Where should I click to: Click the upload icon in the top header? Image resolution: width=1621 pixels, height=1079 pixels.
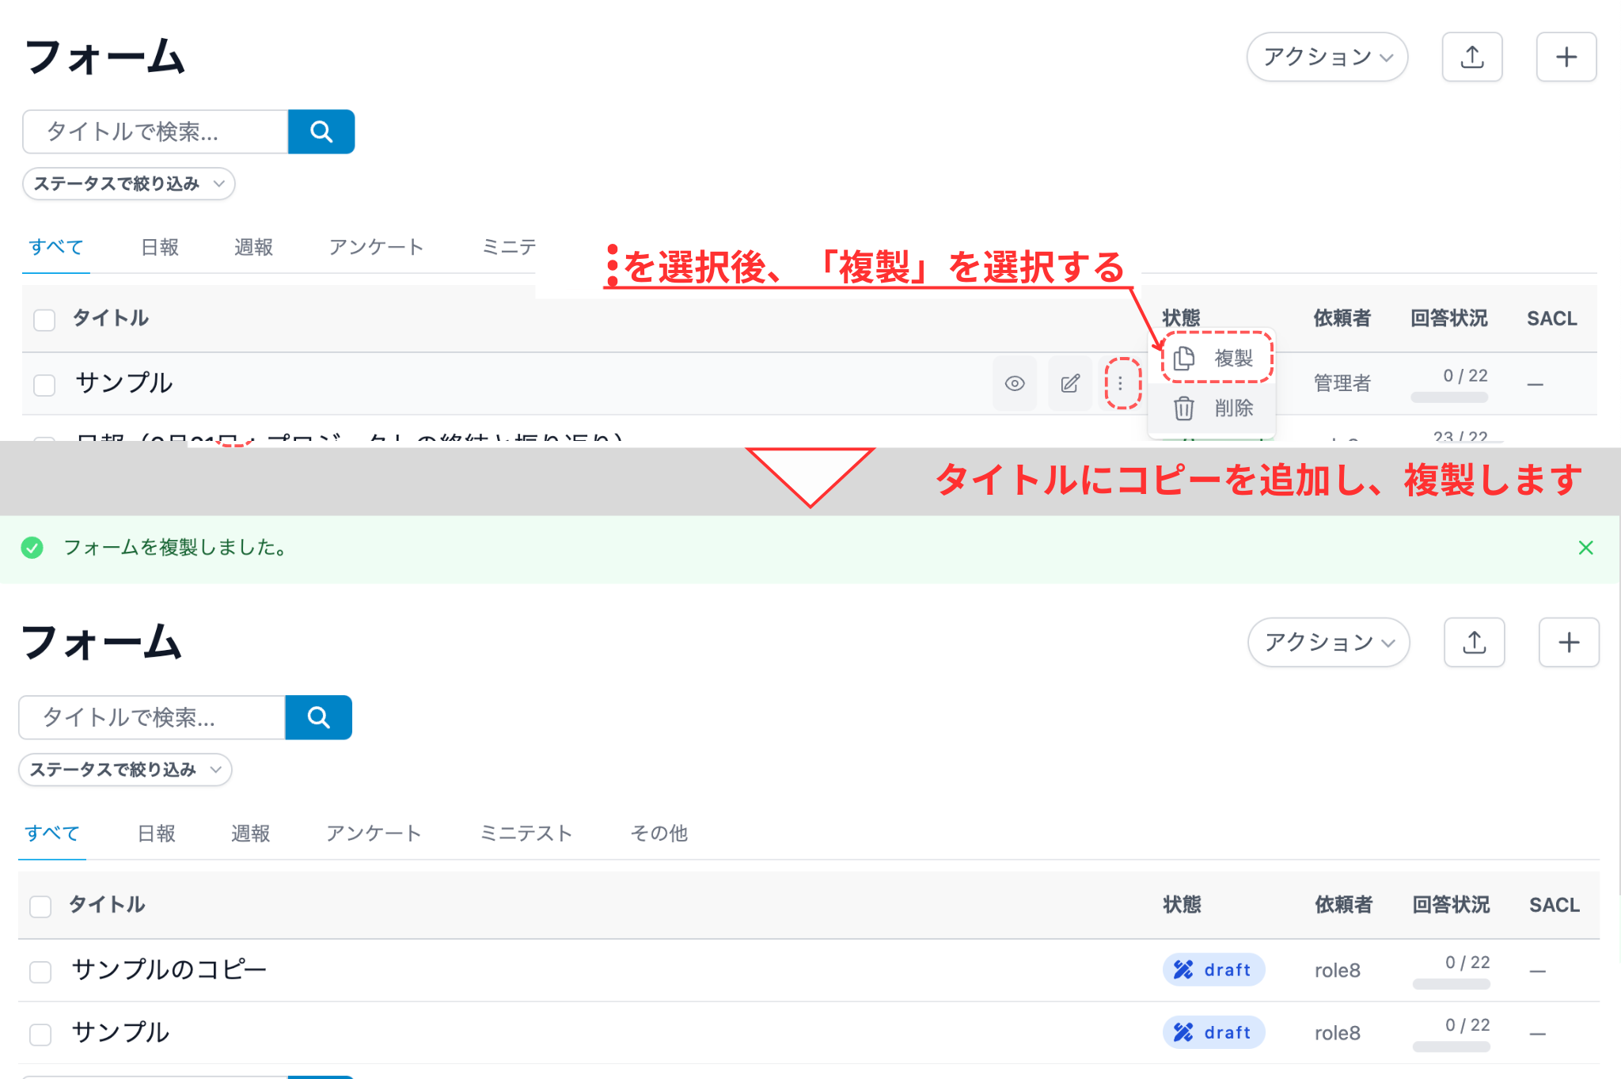coord(1472,57)
